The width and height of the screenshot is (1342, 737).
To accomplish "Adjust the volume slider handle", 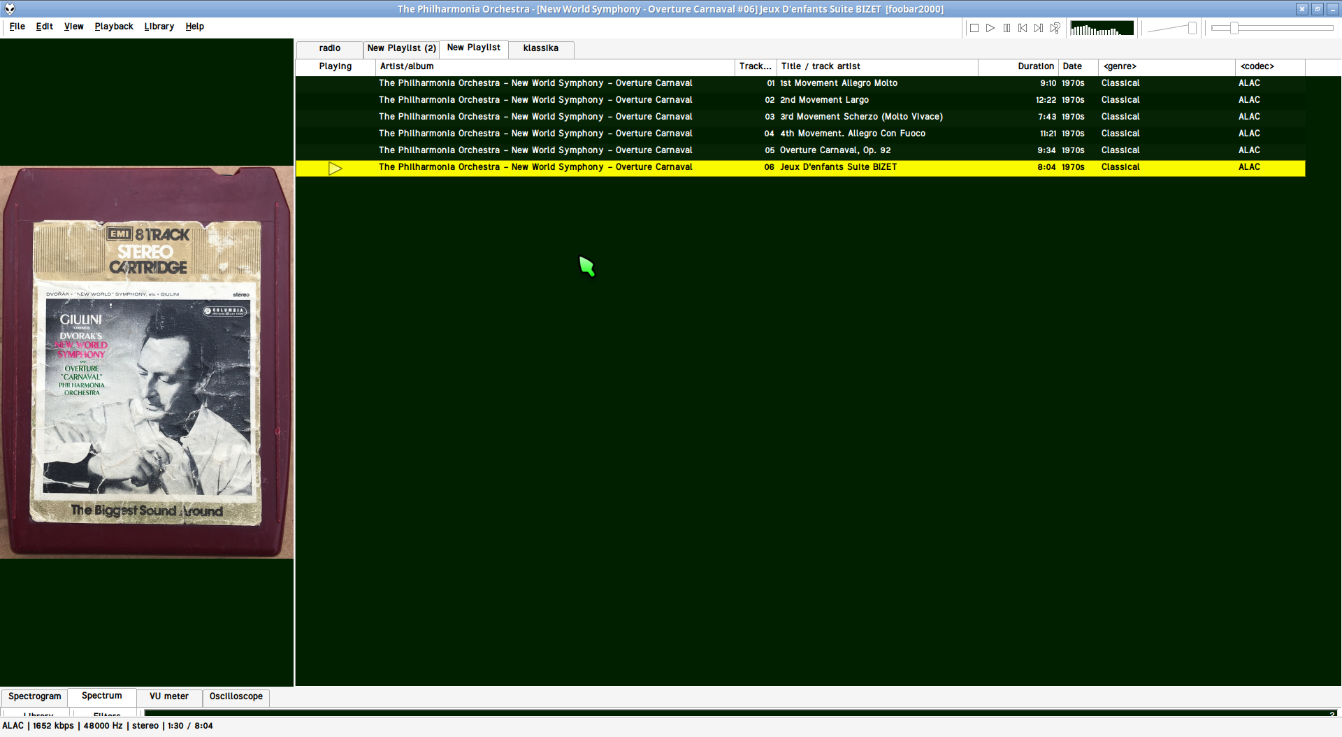I will tap(1192, 28).
